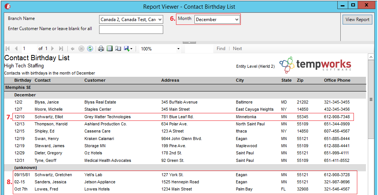
Task: Click city North Saint Paul
Action: (x=250, y=124)
